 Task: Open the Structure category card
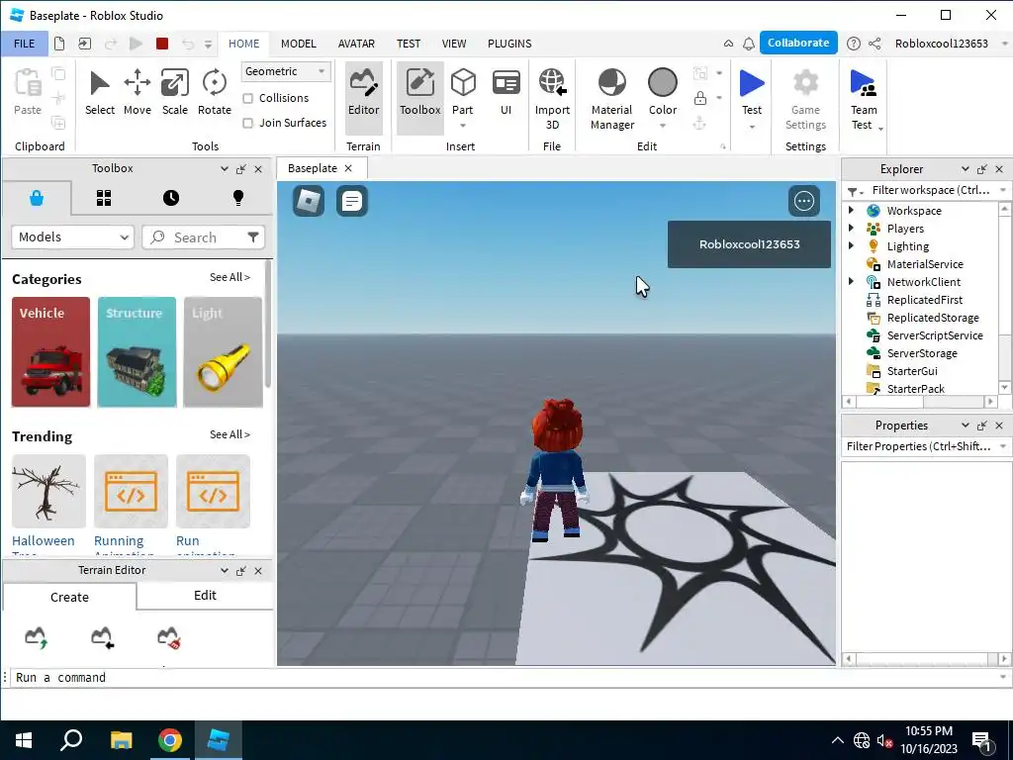point(137,352)
